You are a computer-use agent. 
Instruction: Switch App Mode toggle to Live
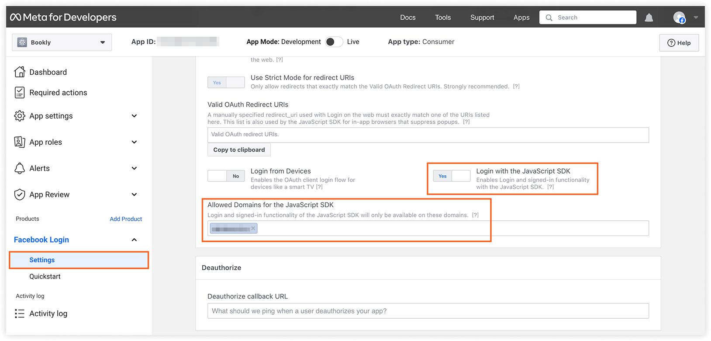coord(334,42)
